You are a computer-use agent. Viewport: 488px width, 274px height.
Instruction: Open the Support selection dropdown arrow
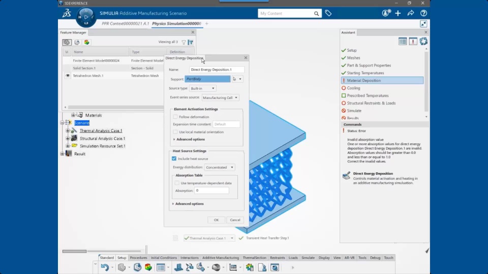click(x=240, y=79)
